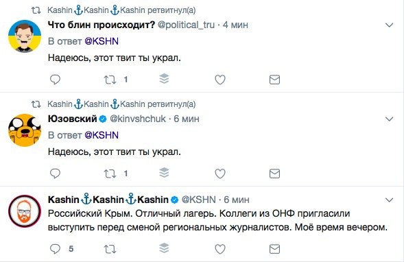Expand options menu for @political_tru tweet
Image resolution: width=404 pixels, height=262 pixels.
(x=389, y=25)
